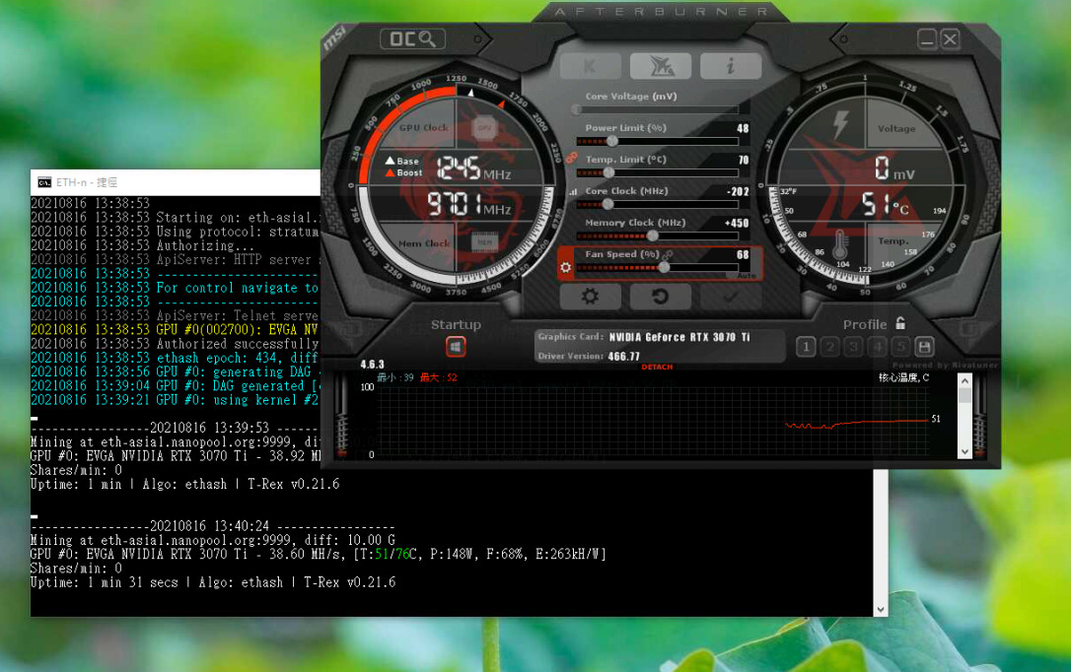Click console line 'ethash epoch: 434'

coord(175,359)
